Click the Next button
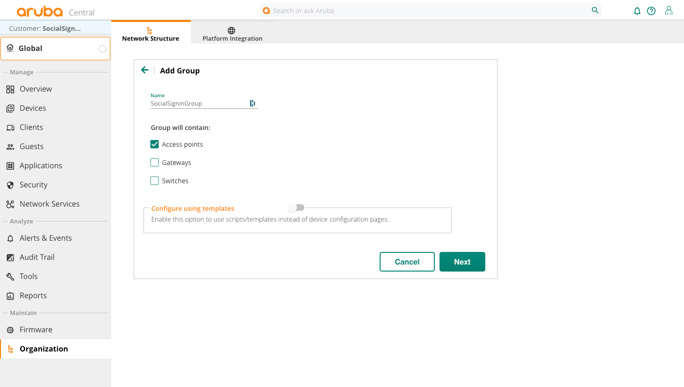 point(462,262)
